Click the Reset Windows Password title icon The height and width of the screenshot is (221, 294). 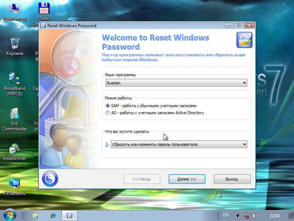(x=43, y=25)
